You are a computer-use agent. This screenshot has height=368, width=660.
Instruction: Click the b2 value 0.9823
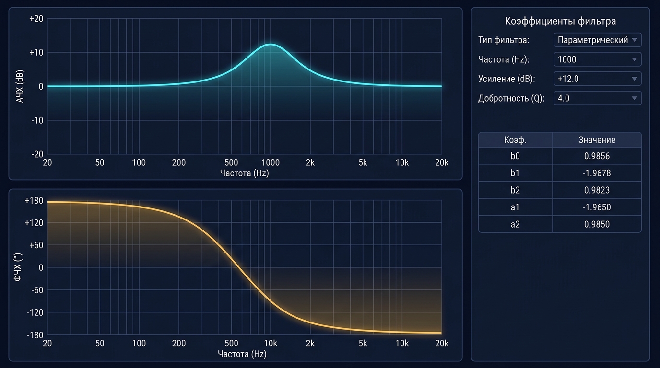click(597, 190)
